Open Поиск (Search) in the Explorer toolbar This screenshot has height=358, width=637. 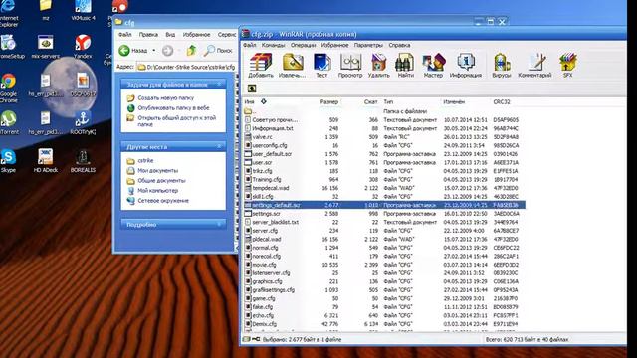point(219,51)
